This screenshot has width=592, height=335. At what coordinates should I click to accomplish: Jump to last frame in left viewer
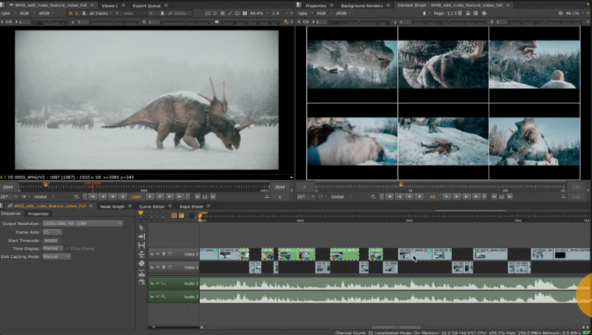[179, 197]
